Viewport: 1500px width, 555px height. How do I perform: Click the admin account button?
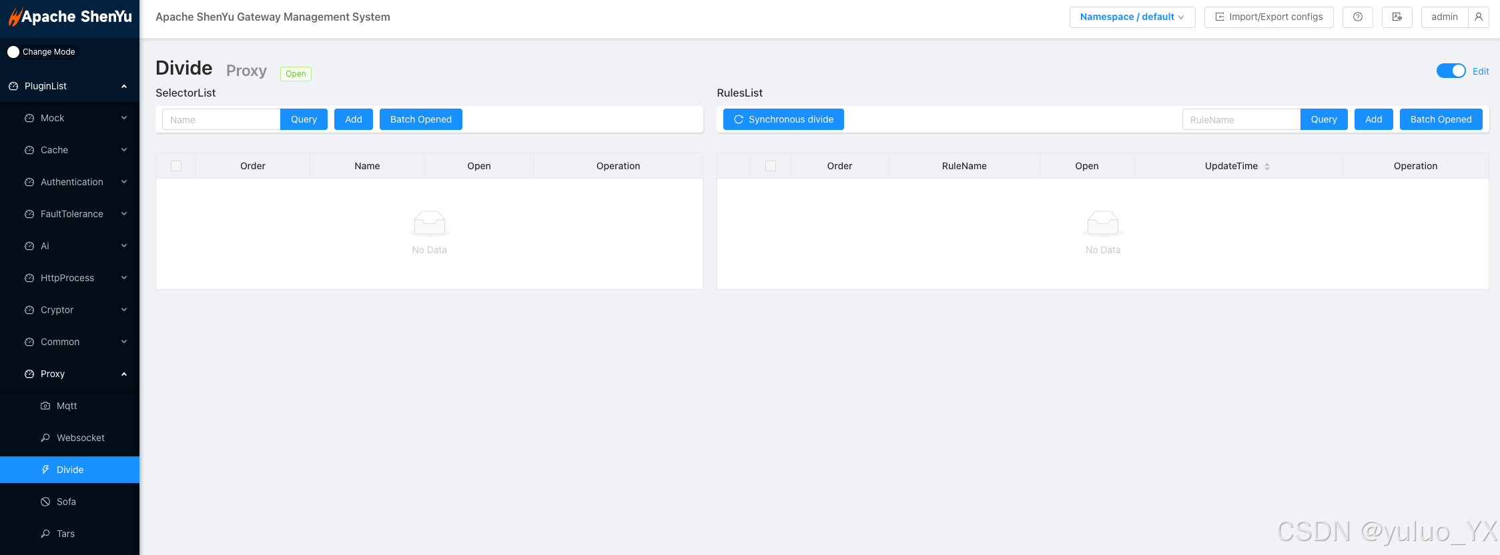(x=1445, y=17)
